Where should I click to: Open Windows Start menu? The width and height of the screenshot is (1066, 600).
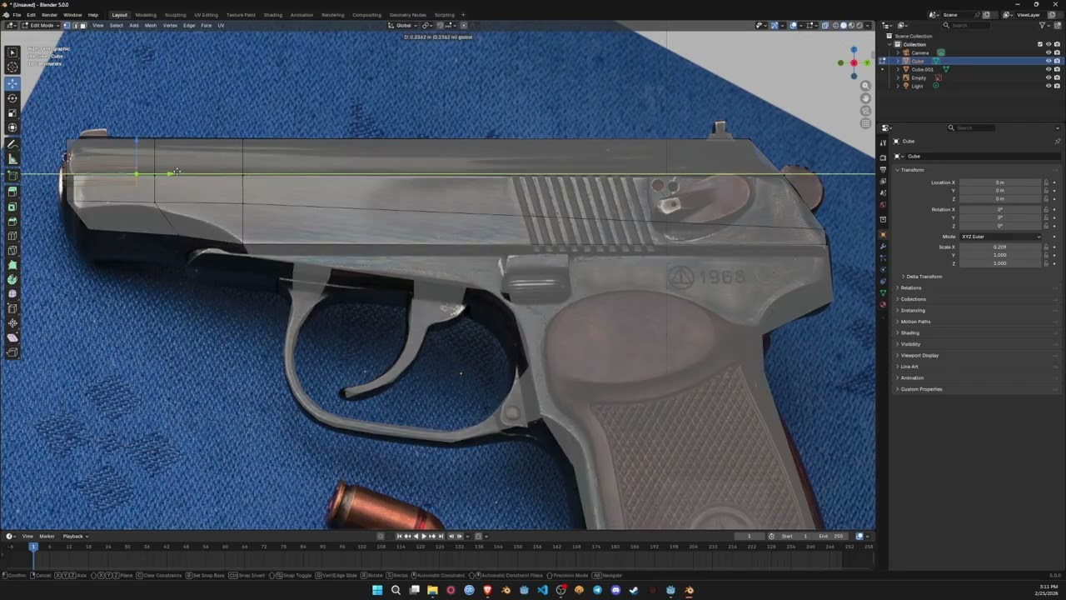click(x=377, y=590)
